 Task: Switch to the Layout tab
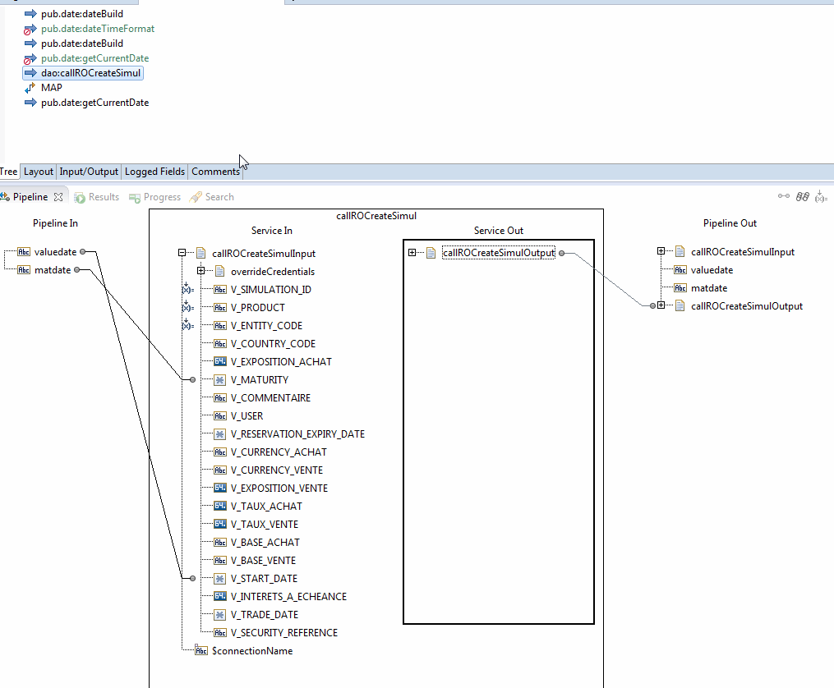[39, 172]
